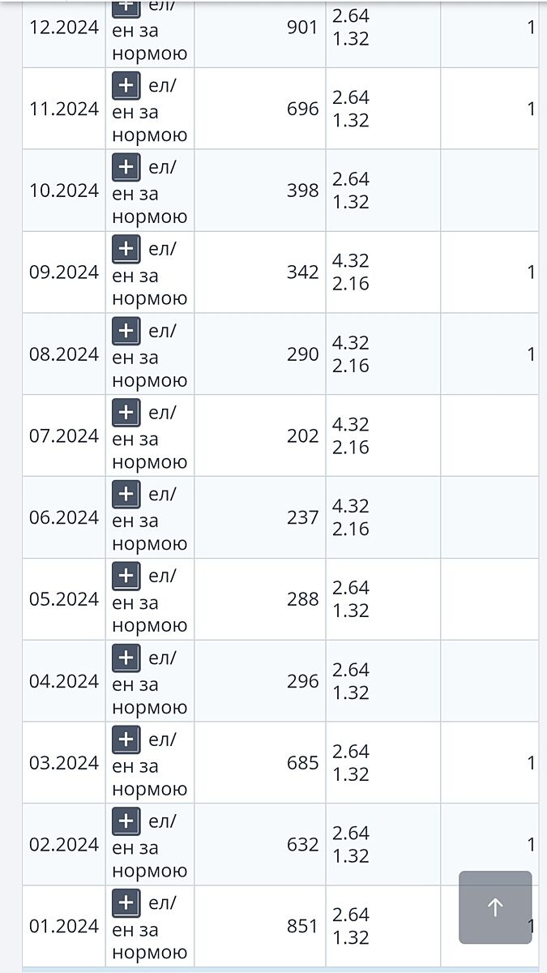Expand the 08.2024 electricity entry

pyautogui.click(x=126, y=331)
